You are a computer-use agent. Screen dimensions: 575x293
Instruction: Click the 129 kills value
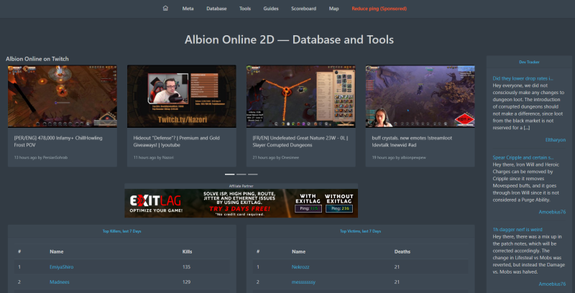[186, 282]
